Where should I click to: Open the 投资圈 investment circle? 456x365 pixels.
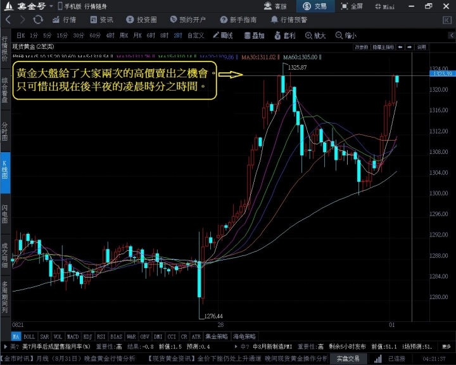tap(141, 20)
